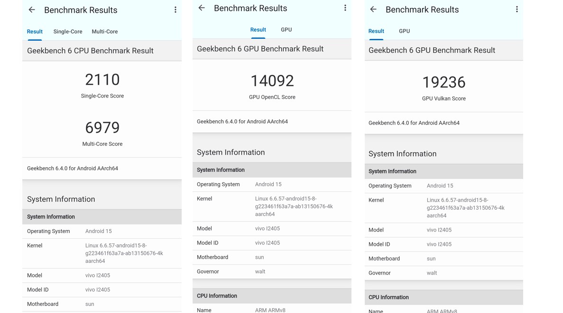This screenshot has height=313, width=563.
Task: Click Governor value walt on OpenCL screen
Action: pos(260,271)
